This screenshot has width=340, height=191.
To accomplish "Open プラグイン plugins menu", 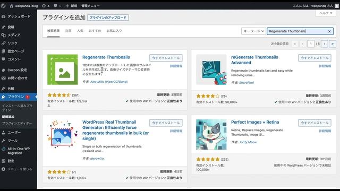I will click(x=19, y=97).
